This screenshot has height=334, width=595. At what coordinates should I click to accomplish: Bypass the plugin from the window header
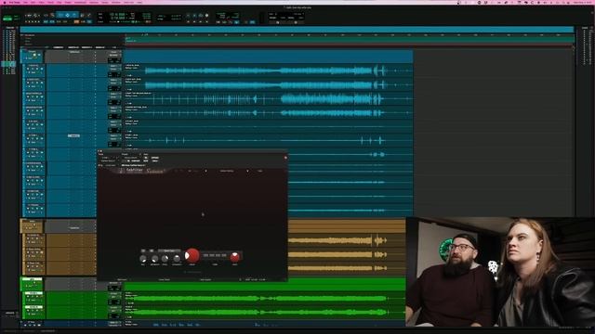tap(155, 158)
